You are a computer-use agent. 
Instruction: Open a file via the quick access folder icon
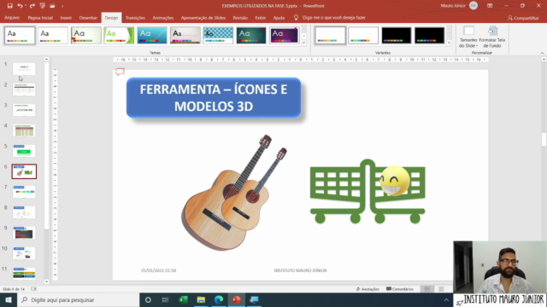point(52,6)
